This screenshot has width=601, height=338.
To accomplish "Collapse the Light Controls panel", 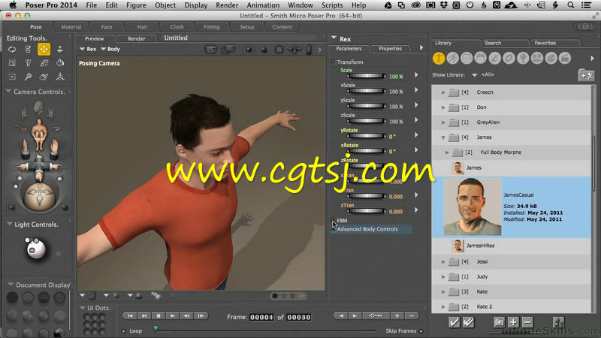I will pyautogui.click(x=9, y=224).
